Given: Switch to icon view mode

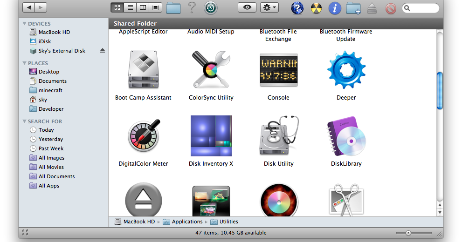Looking at the screenshot, I should pyautogui.click(x=117, y=7).
